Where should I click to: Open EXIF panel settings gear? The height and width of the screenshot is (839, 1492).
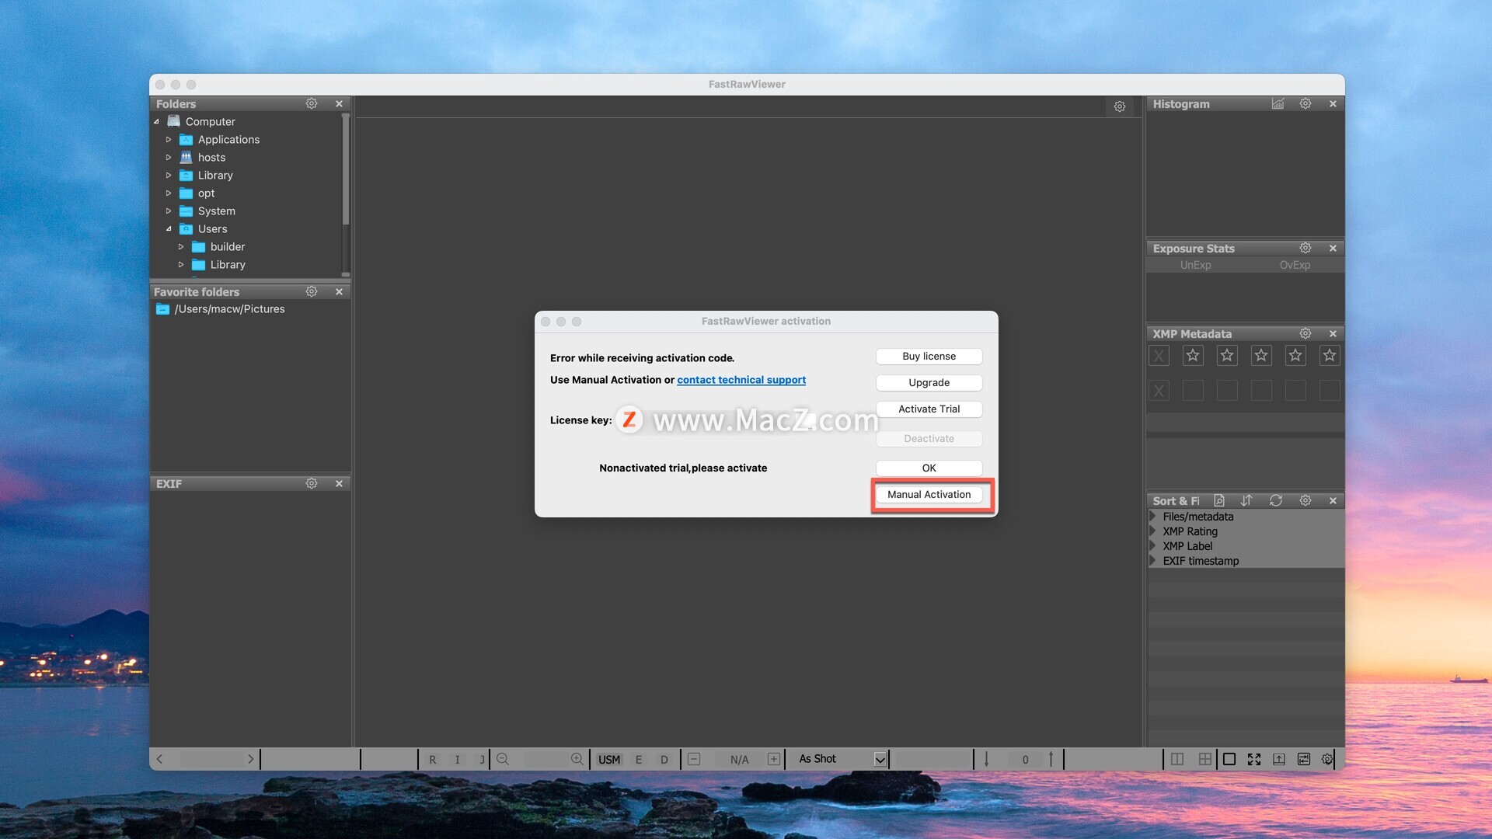coord(312,483)
